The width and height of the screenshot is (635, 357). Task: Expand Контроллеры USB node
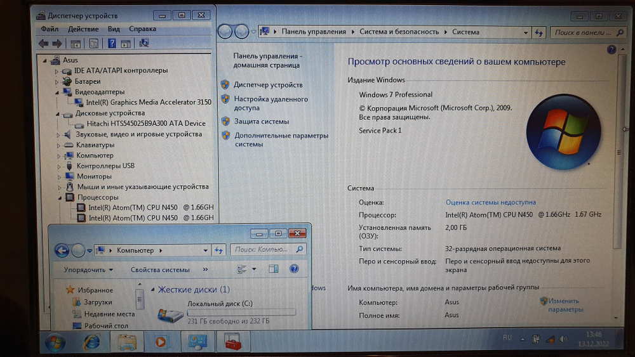point(59,166)
